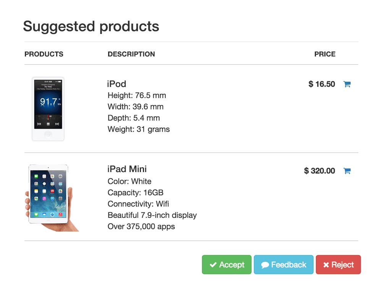
Task: Open Feedback with the blue button
Action: pos(283,265)
